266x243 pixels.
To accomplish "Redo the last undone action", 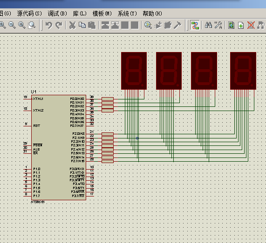I will point(59,25).
